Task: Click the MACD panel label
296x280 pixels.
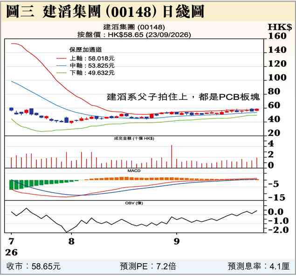Action: [x=134, y=171]
